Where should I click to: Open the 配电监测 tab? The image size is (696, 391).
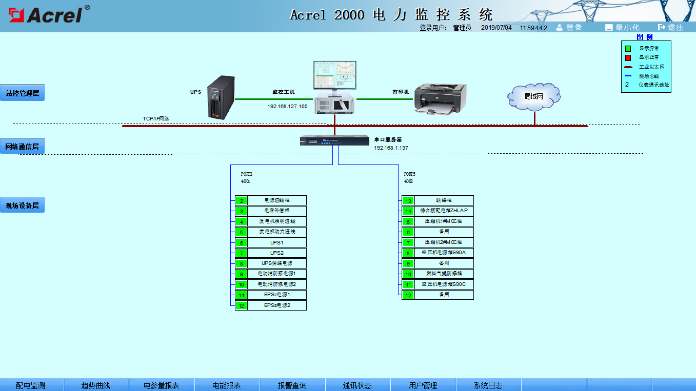[x=31, y=385]
